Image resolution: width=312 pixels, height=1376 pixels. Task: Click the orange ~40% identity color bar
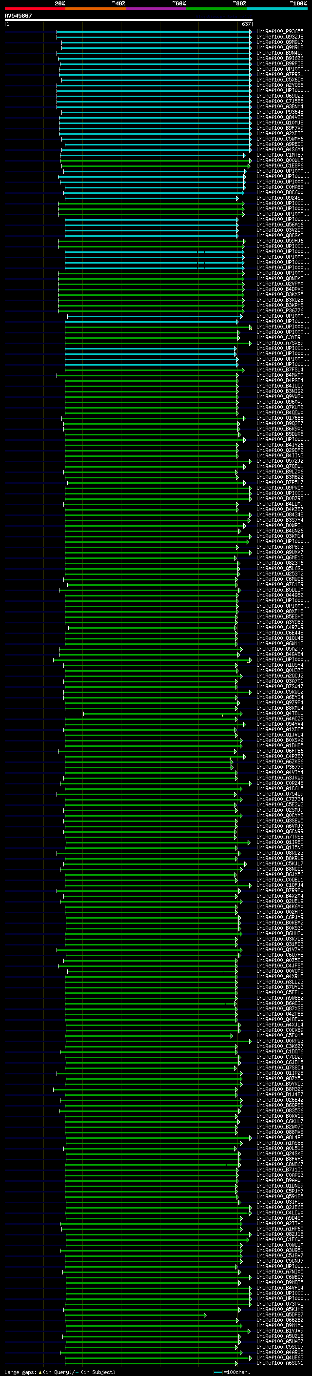coord(95,9)
